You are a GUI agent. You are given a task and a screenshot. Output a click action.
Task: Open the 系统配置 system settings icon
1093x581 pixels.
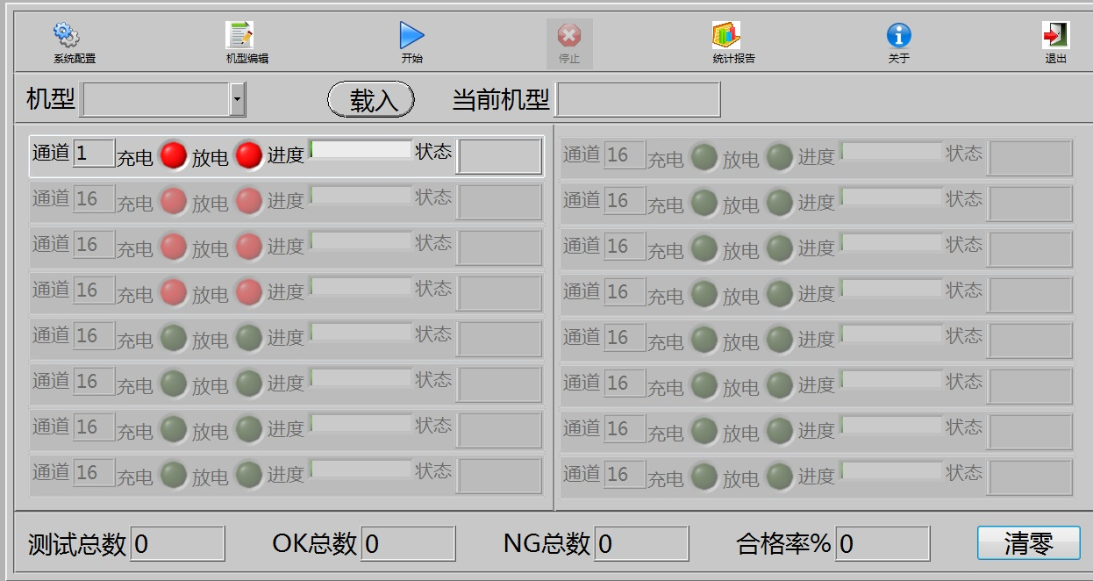67,35
